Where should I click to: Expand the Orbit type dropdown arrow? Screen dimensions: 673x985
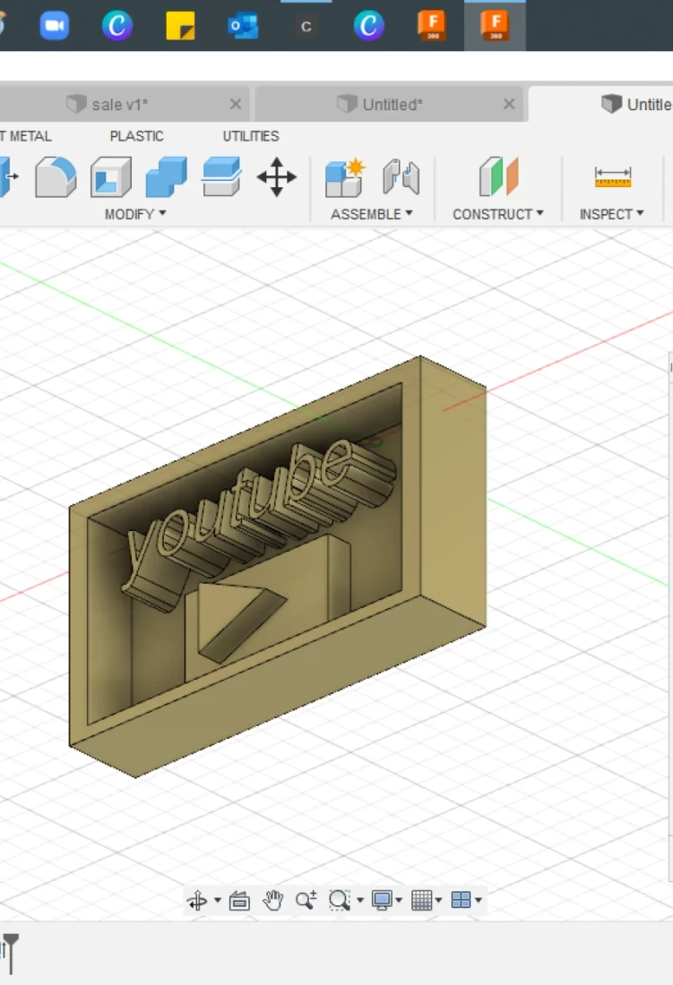pyautogui.click(x=218, y=900)
